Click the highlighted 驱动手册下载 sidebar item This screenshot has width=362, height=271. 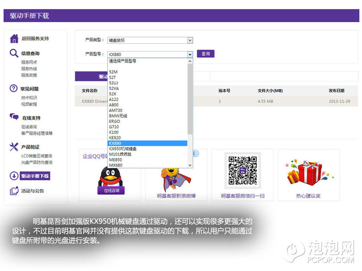pos(35,176)
